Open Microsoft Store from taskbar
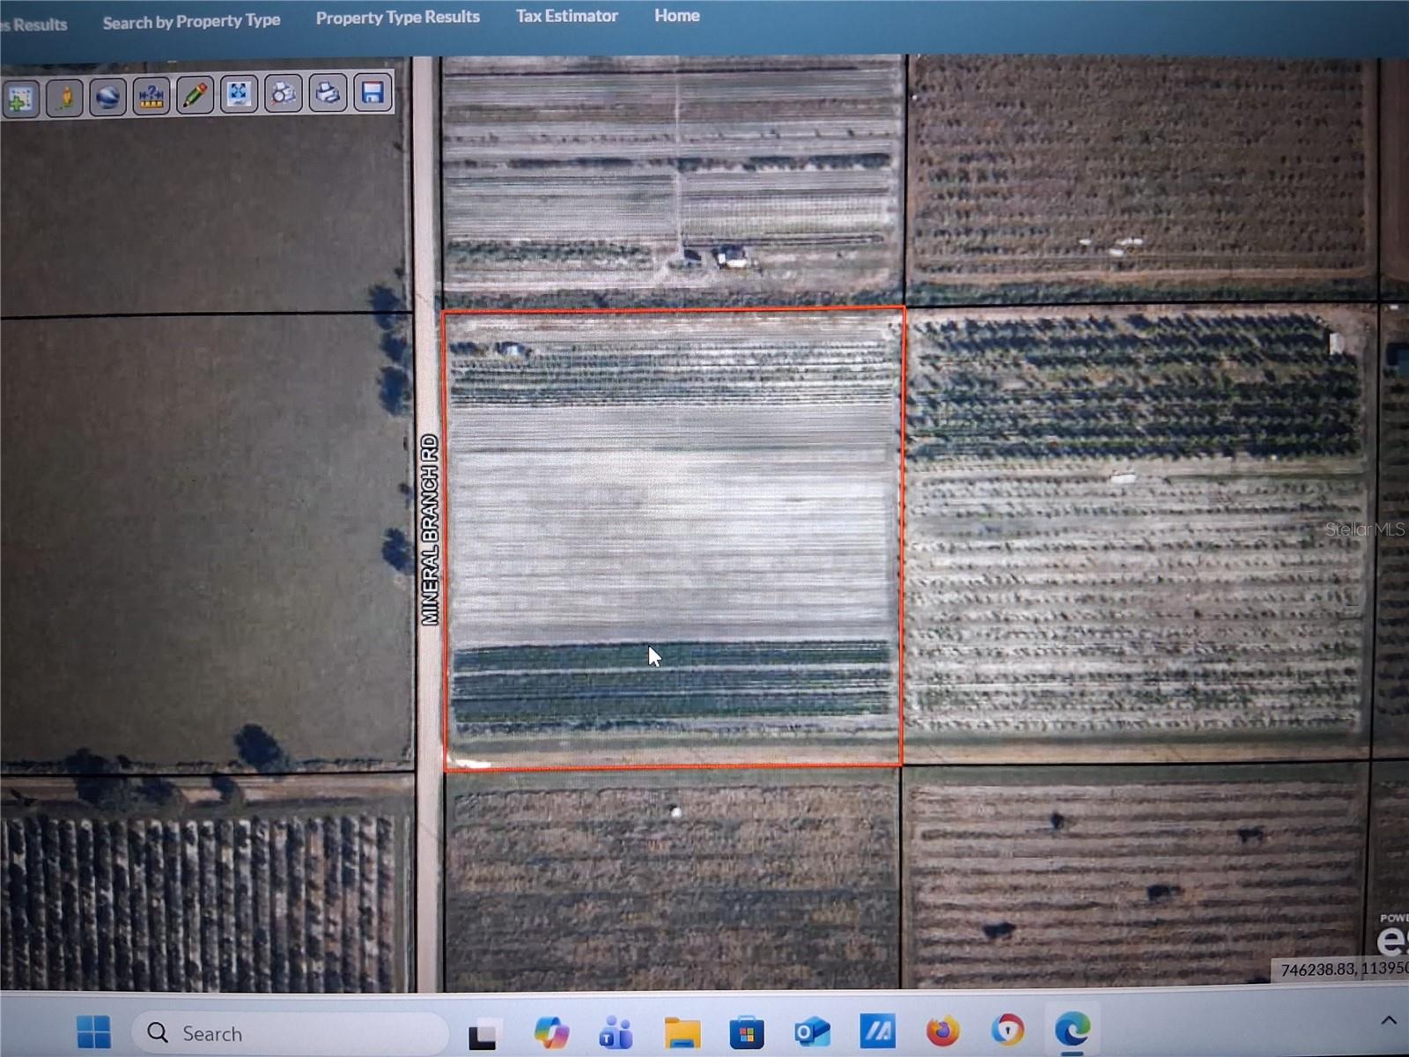Screen dimensions: 1409x1057 (746, 1032)
